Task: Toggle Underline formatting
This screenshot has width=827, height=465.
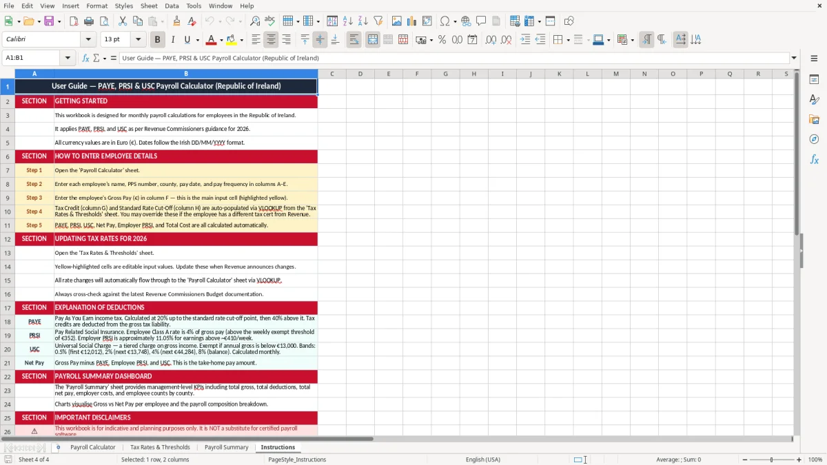Action: (x=187, y=40)
